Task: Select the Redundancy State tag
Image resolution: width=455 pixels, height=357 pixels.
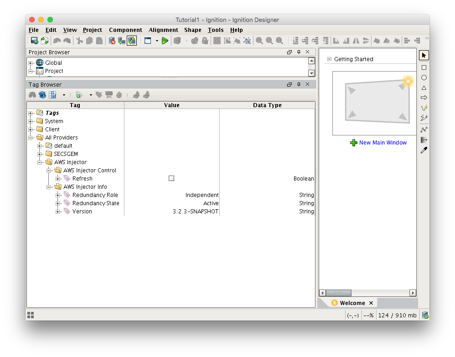Action: [x=96, y=203]
